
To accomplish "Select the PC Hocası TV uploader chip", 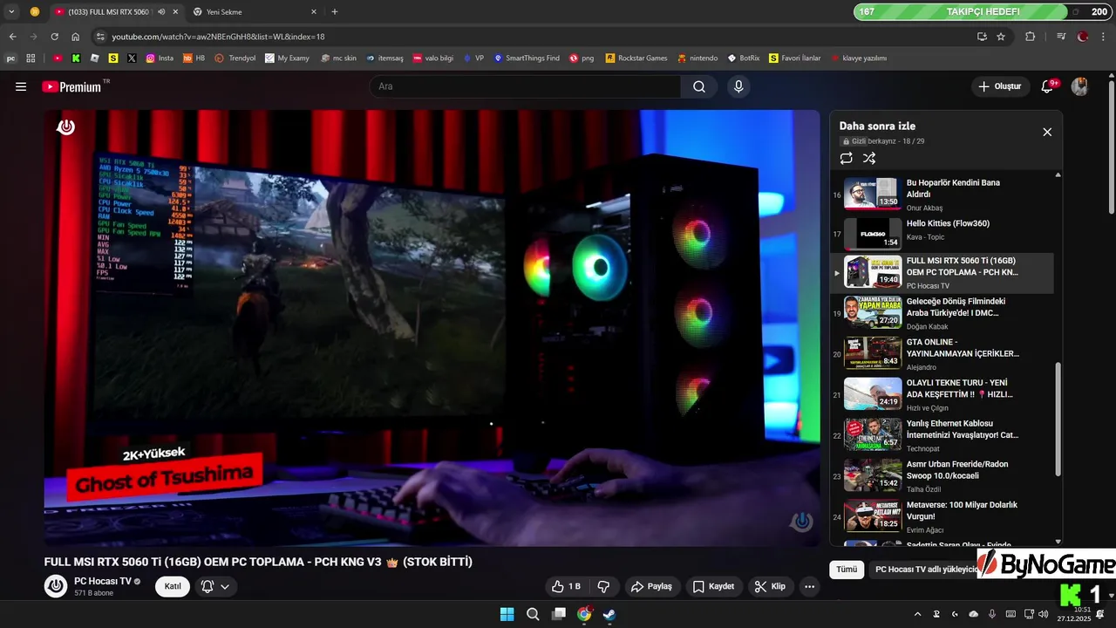I will point(925,570).
